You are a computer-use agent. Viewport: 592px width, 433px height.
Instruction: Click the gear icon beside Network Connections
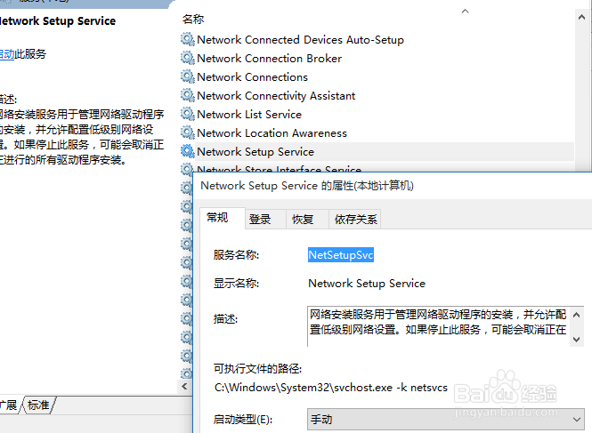[187, 76]
